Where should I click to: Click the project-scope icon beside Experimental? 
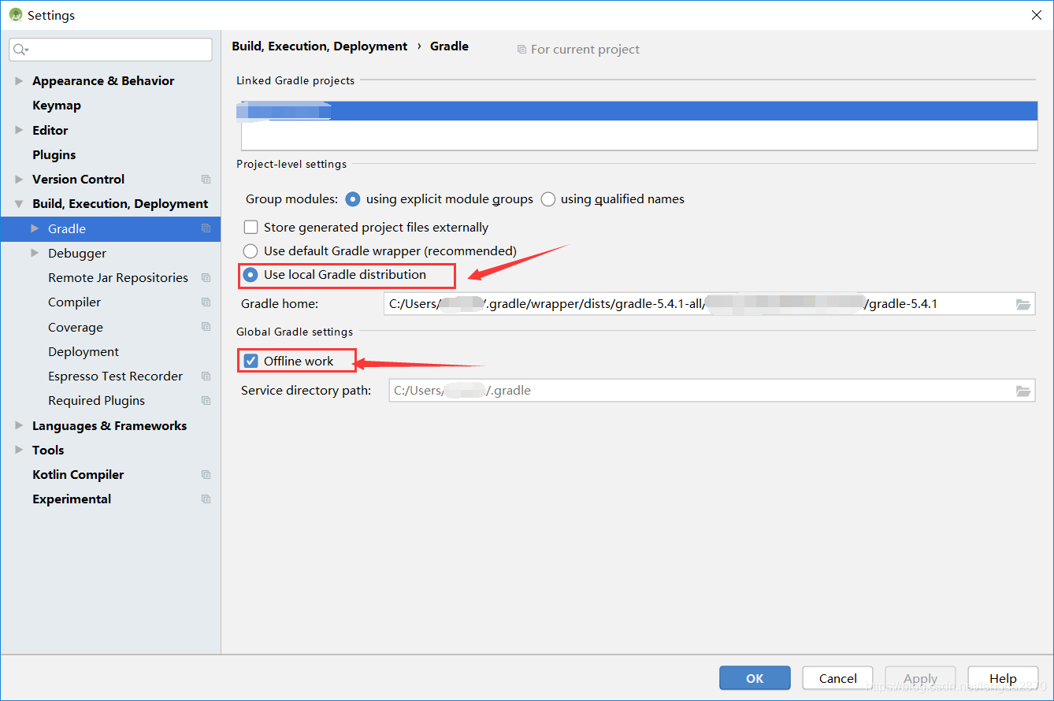(x=206, y=499)
